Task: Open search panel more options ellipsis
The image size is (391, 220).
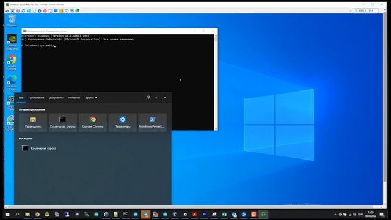Action: point(156,98)
